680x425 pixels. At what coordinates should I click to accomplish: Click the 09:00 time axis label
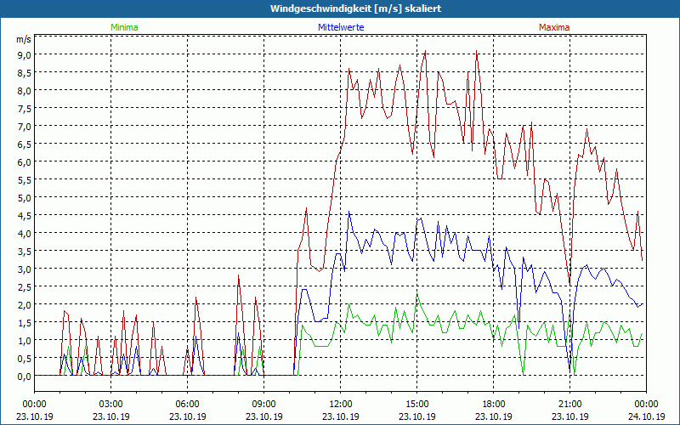(264, 405)
